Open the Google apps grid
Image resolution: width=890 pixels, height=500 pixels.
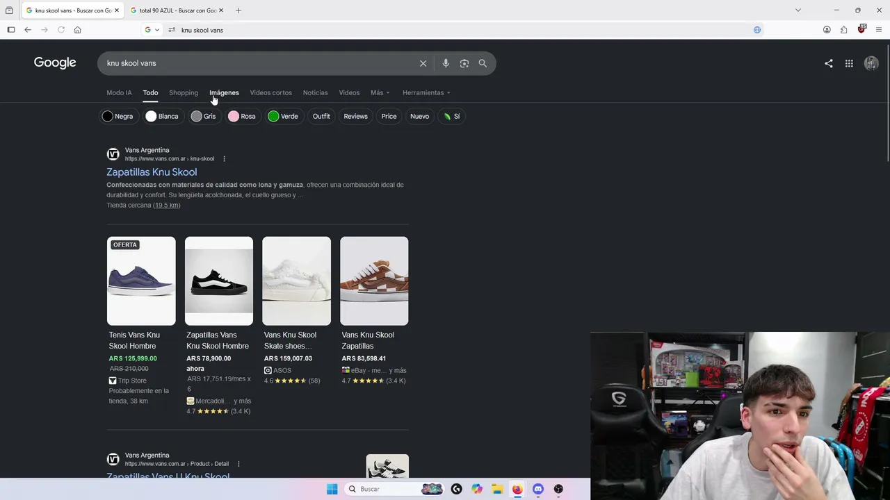pos(849,63)
